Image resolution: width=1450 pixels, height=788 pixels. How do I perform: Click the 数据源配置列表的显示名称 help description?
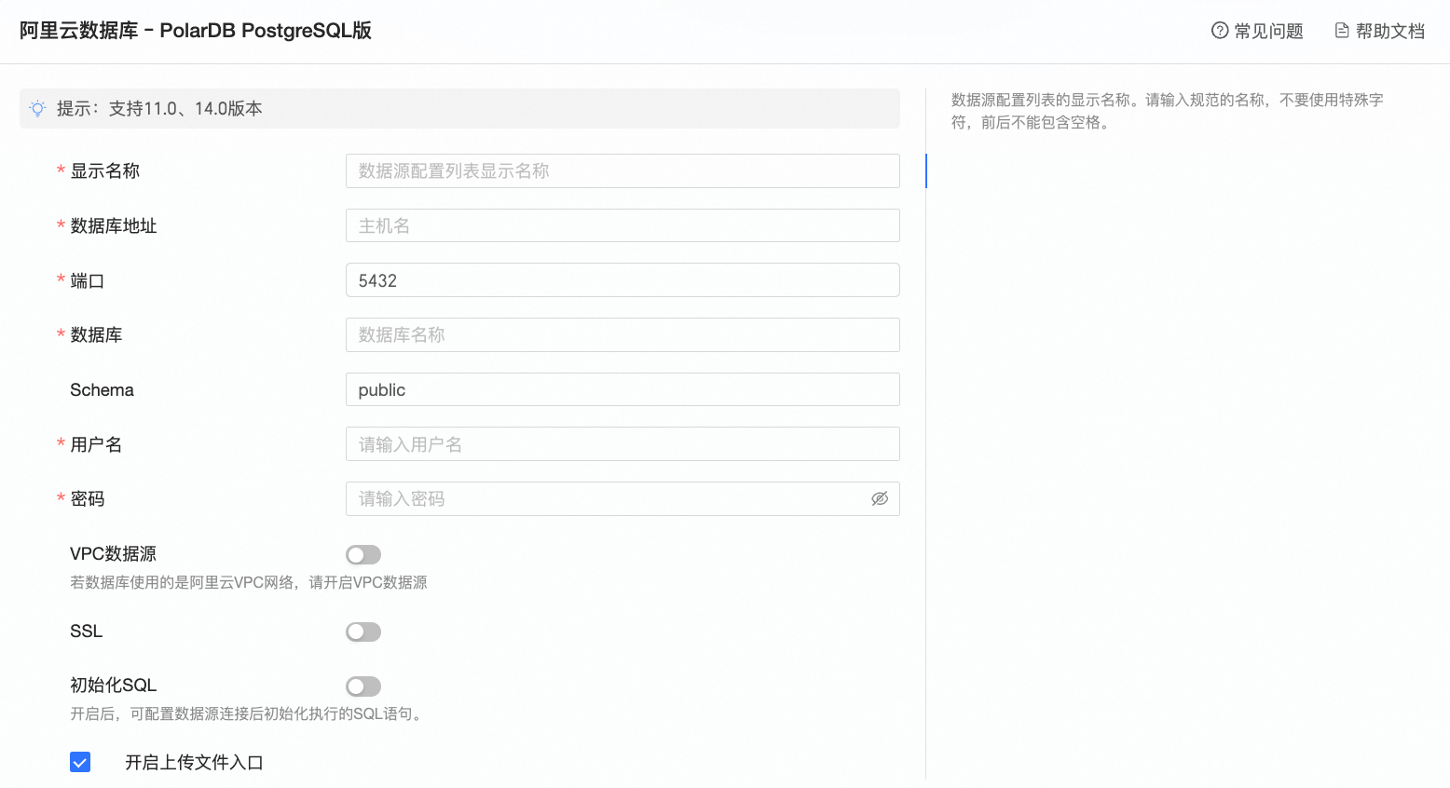1167,111
